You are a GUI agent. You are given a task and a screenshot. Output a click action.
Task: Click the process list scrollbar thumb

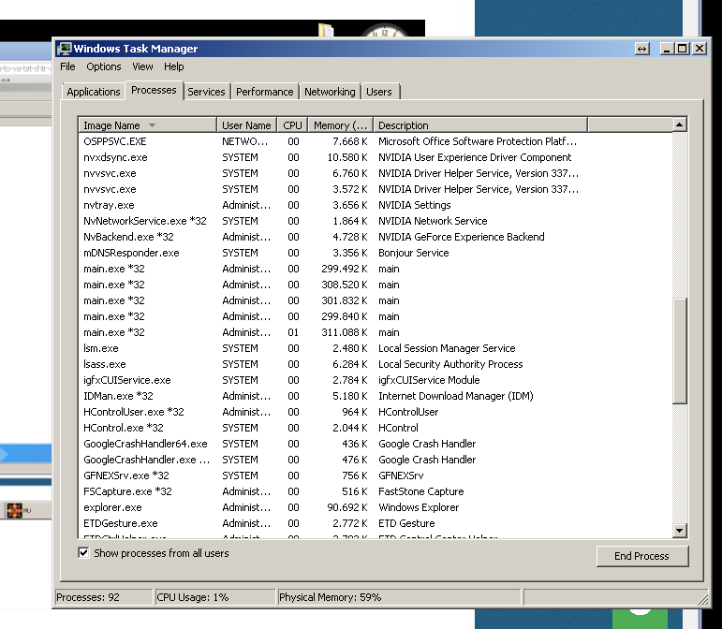pos(680,351)
